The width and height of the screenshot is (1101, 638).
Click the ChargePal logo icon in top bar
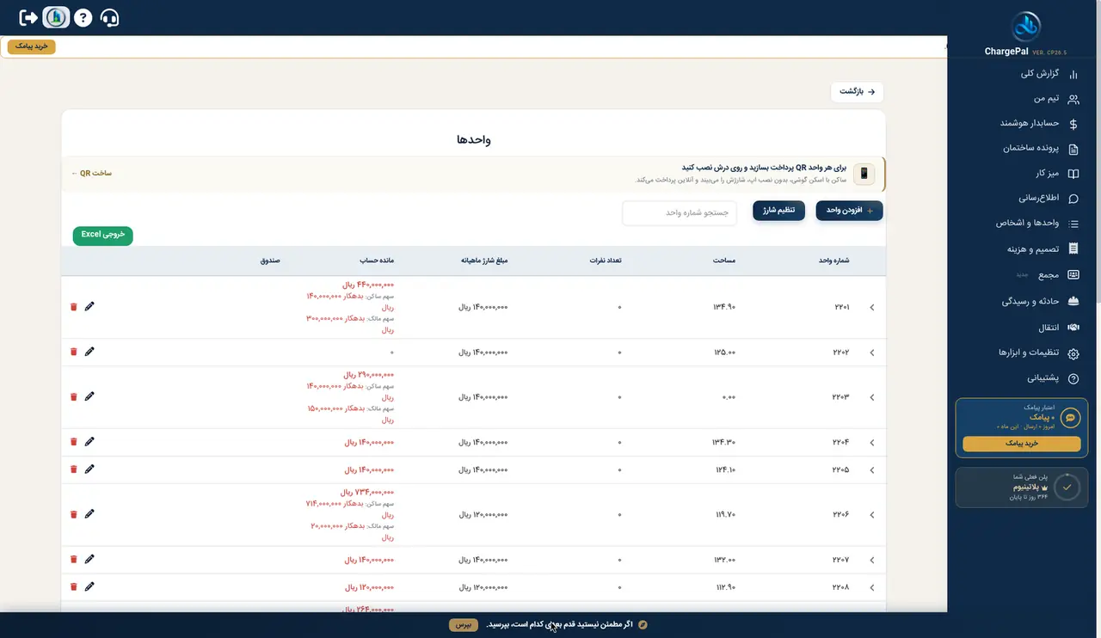(56, 17)
